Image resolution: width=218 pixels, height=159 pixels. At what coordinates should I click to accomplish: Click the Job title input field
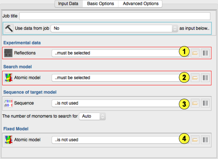click(115, 16)
